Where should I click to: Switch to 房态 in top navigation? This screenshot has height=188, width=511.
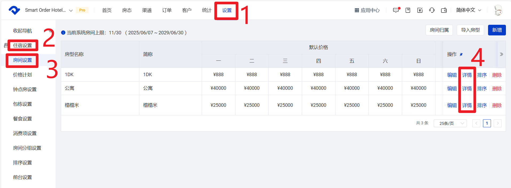click(127, 10)
